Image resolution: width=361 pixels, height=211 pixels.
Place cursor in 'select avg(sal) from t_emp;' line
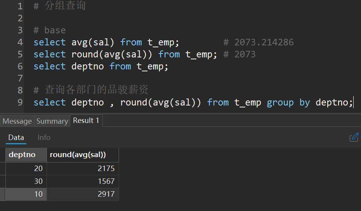click(106, 42)
